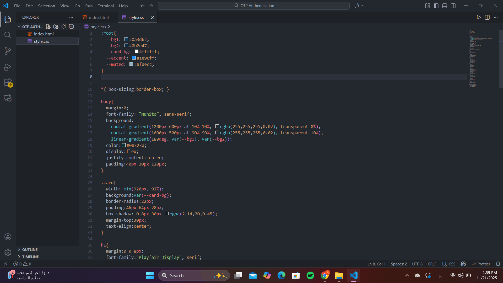Open the Run and Debug view
The height and width of the screenshot is (283, 503).
tap(8, 67)
